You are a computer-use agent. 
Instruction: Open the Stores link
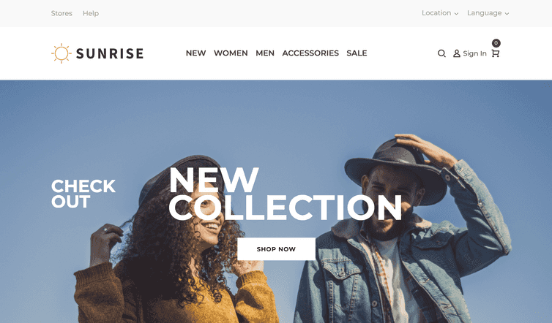pos(61,13)
